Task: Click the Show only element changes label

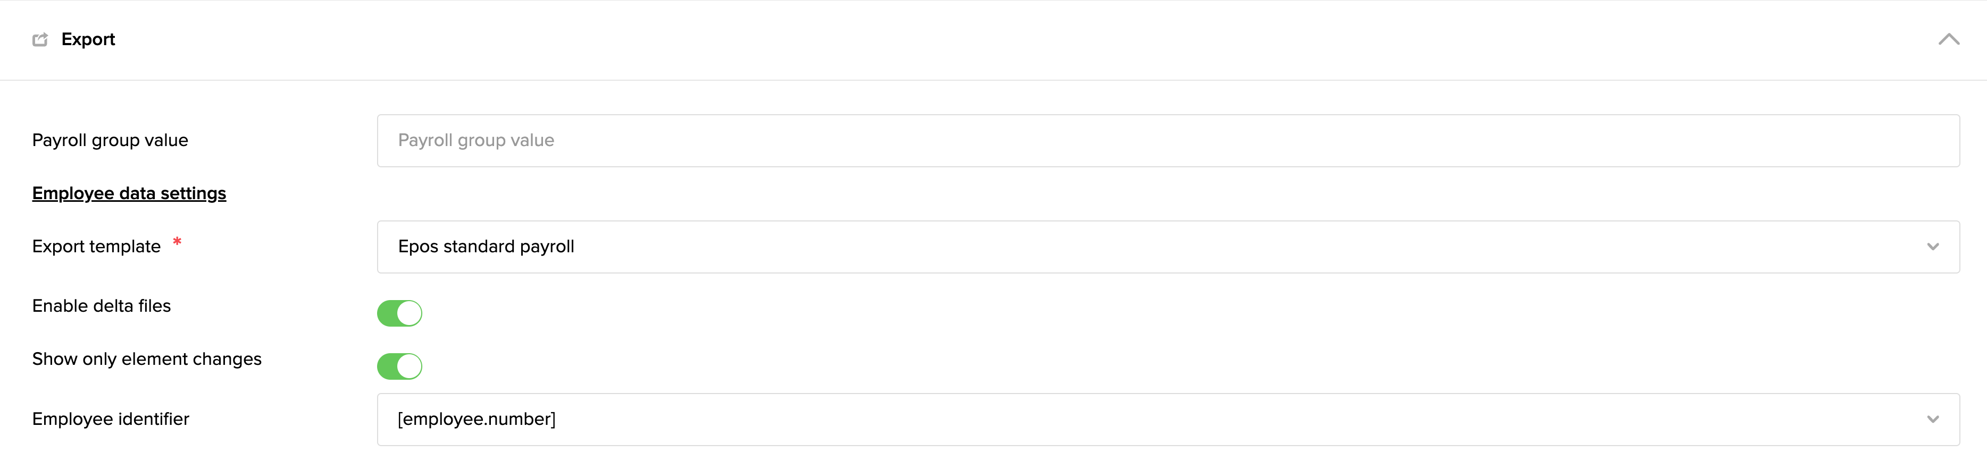Action: pyautogui.click(x=147, y=358)
